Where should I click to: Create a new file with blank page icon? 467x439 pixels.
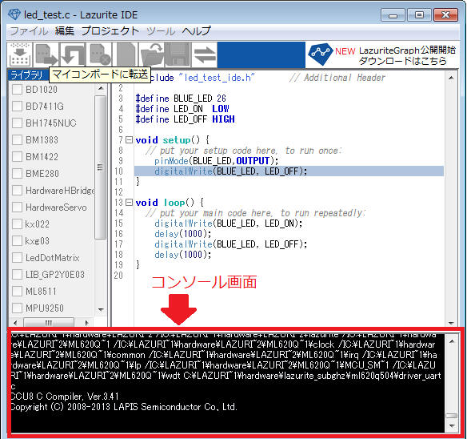point(126,54)
